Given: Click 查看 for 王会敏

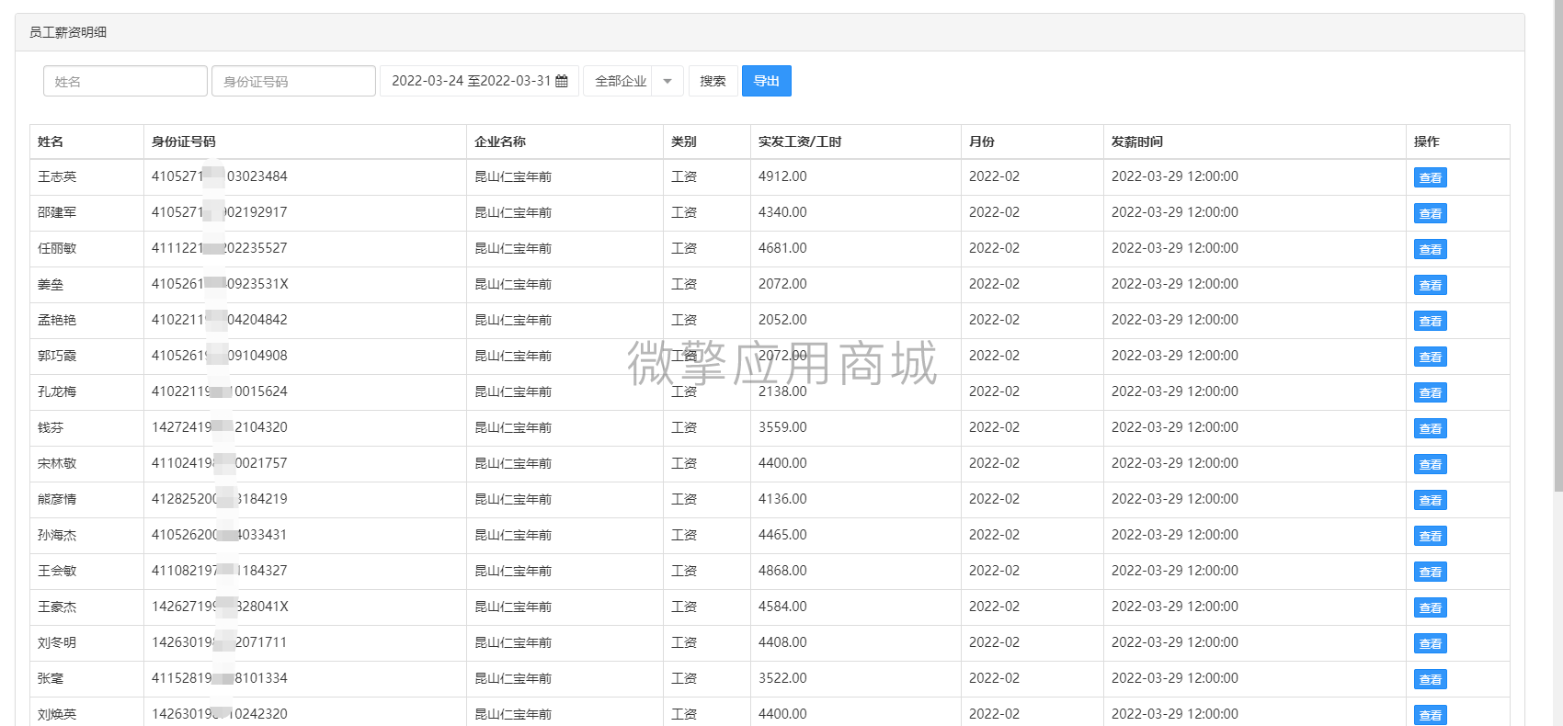Looking at the screenshot, I should pos(1430,572).
